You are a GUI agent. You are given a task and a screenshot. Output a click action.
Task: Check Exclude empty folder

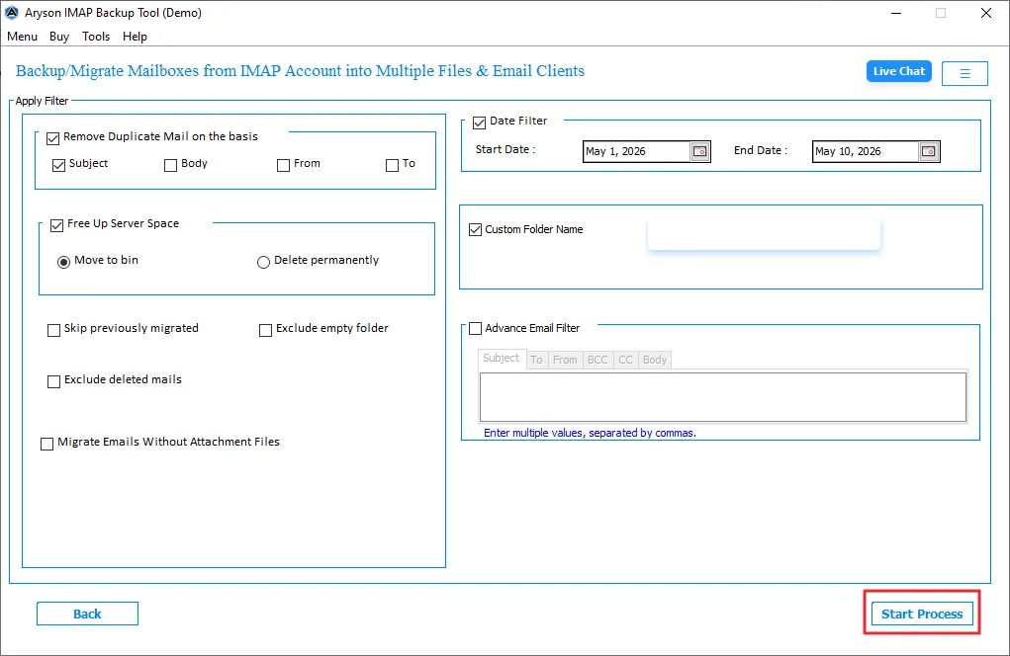[x=265, y=330]
